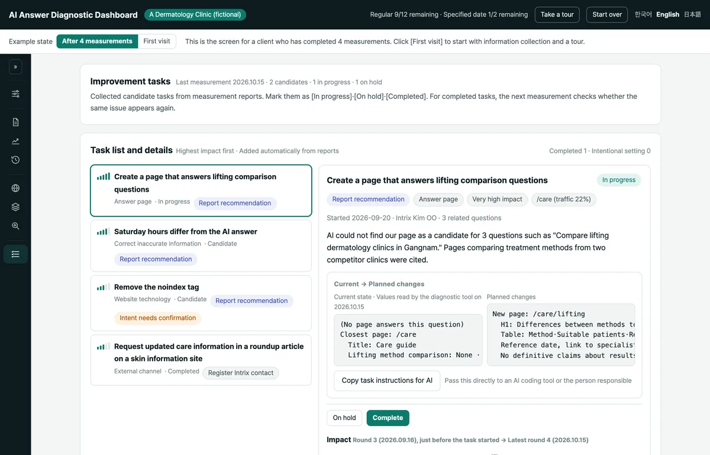Open the globe icon in sidebar

(x=15, y=188)
